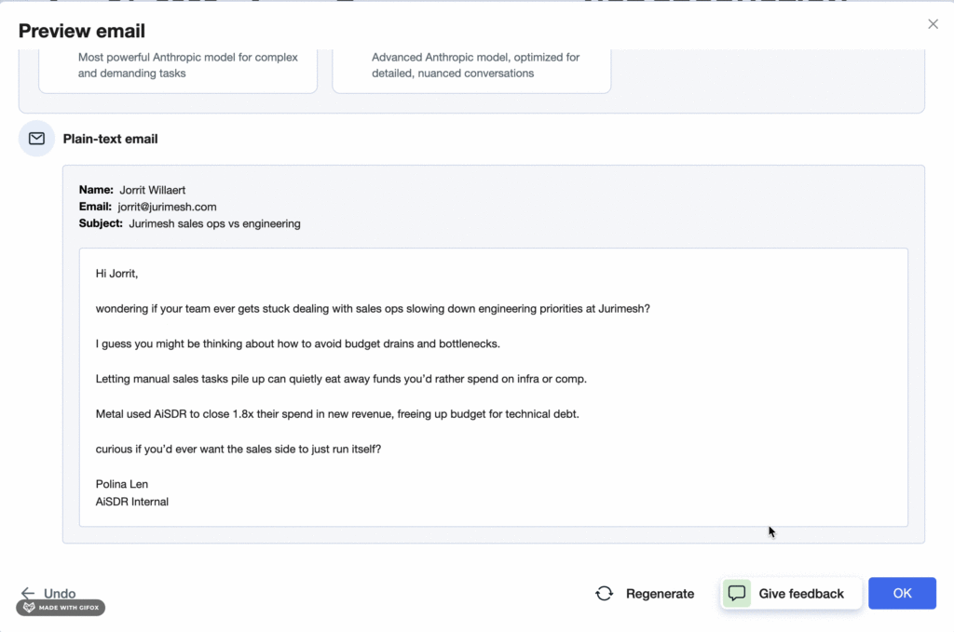Regenerate the email via its text label
Viewport: 954px width, 632px height.
click(x=660, y=594)
